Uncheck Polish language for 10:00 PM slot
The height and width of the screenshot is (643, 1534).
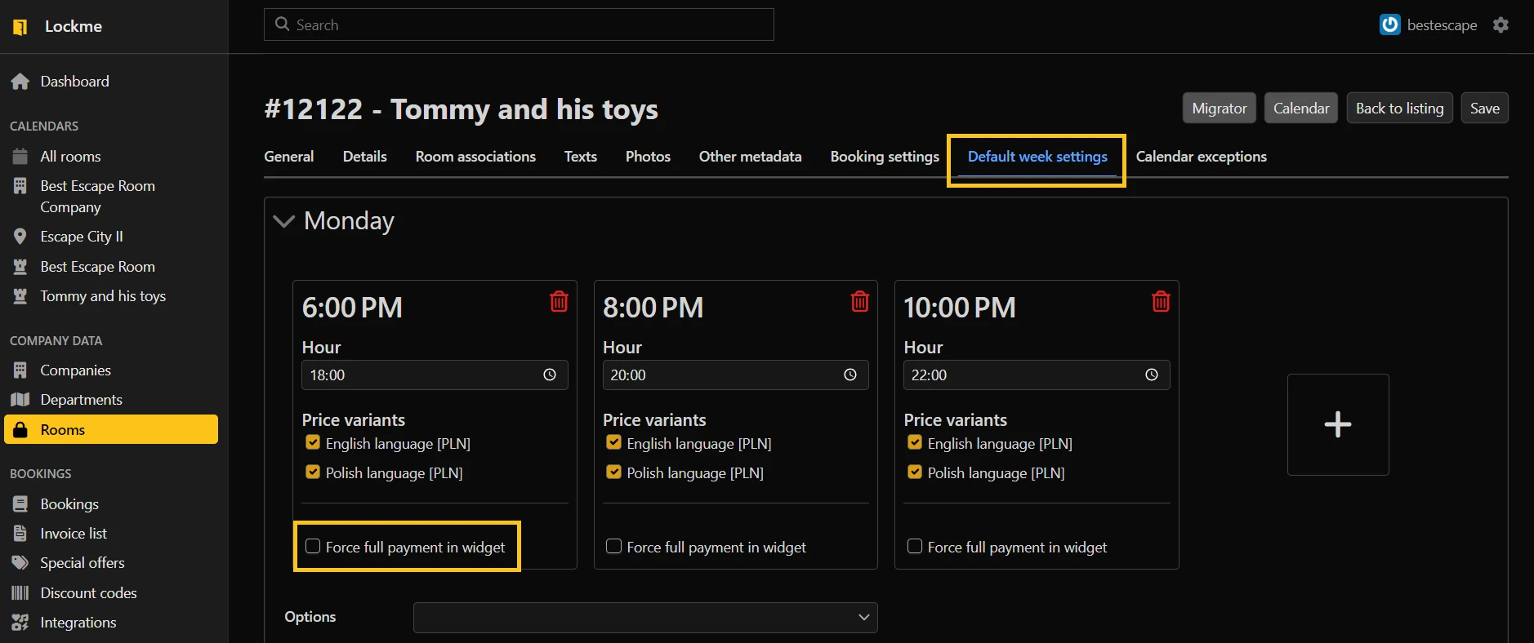[x=915, y=472]
